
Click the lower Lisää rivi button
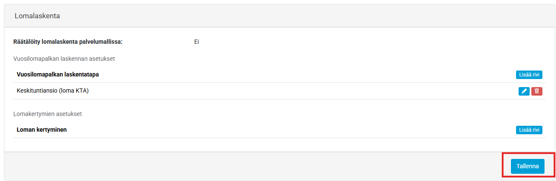tap(529, 130)
